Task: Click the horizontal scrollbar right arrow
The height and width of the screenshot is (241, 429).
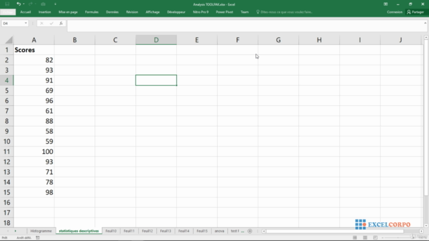Action: pos(421,231)
